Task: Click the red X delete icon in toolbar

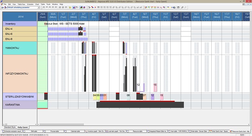Action: click(95, 8)
